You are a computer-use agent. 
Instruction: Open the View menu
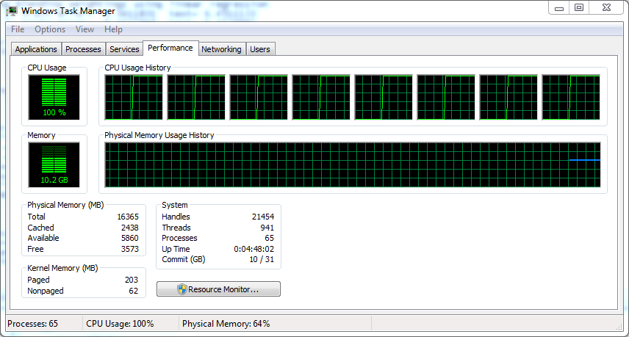point(85,29)
